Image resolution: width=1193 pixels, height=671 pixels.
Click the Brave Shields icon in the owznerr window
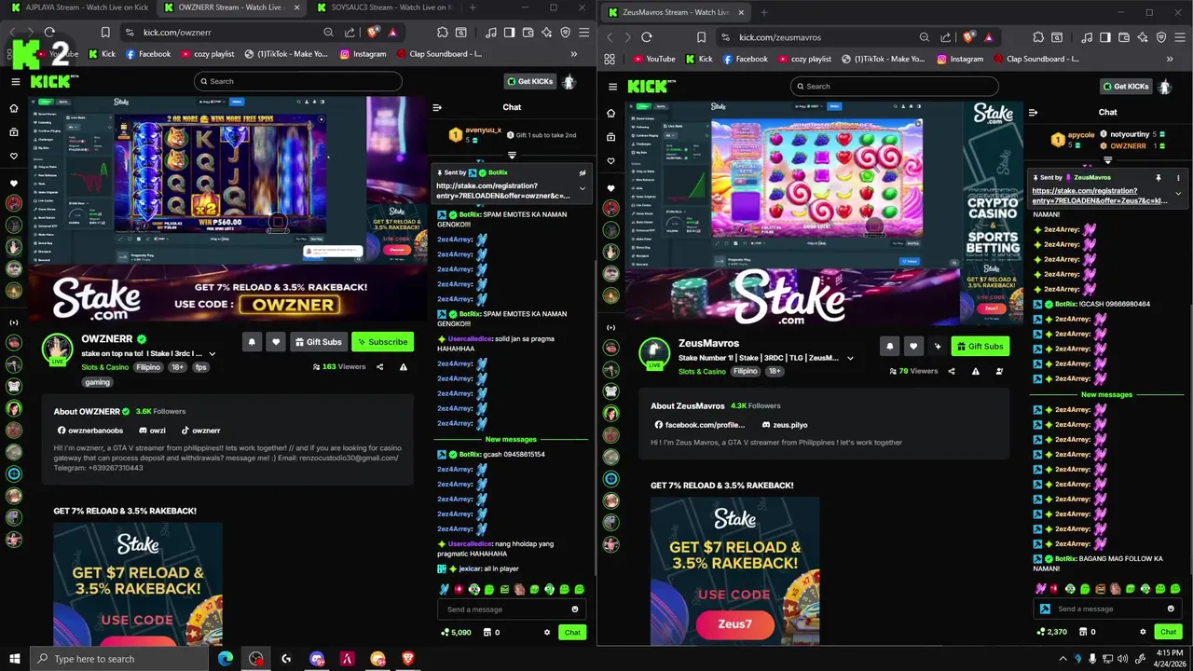coord(372,33)
